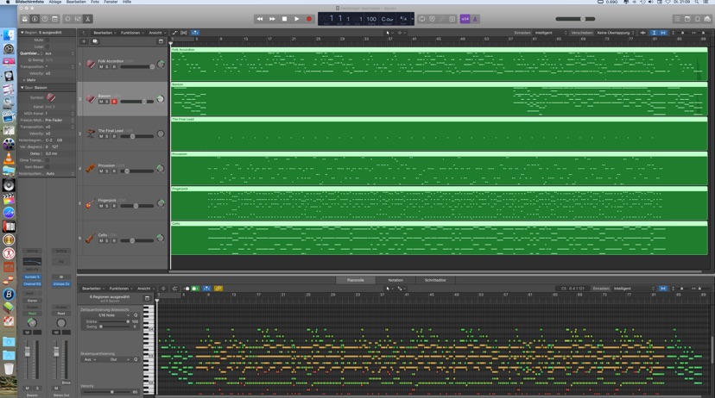Click the Q button beside 1/16 Note

[136, 315]
